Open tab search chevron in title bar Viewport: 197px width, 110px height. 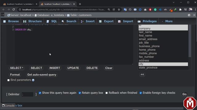pos(174,2)
